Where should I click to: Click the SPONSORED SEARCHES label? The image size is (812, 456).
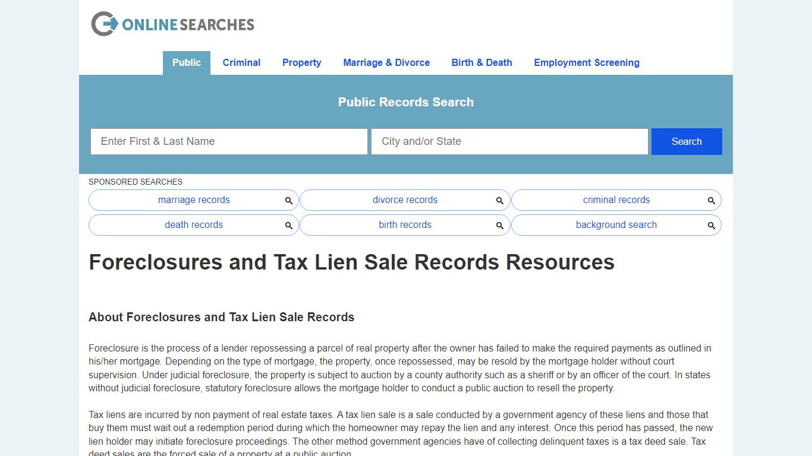pos(136,182)
